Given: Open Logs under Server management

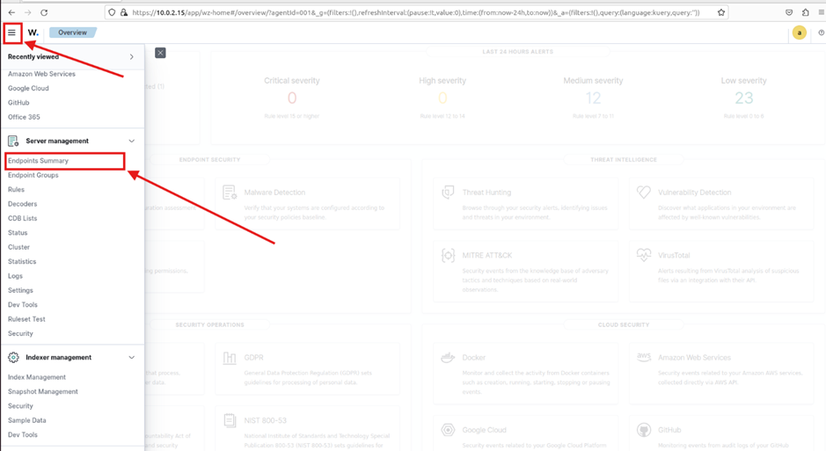Looking at the screenshot, I should (x=15, y=276).
